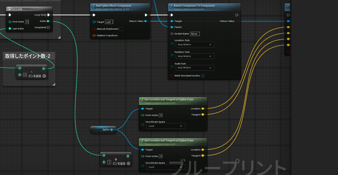This screenshot has width=338, height=175.
Task: Click the f icon on Attach Component header
Action: click(x=171, y=6)
